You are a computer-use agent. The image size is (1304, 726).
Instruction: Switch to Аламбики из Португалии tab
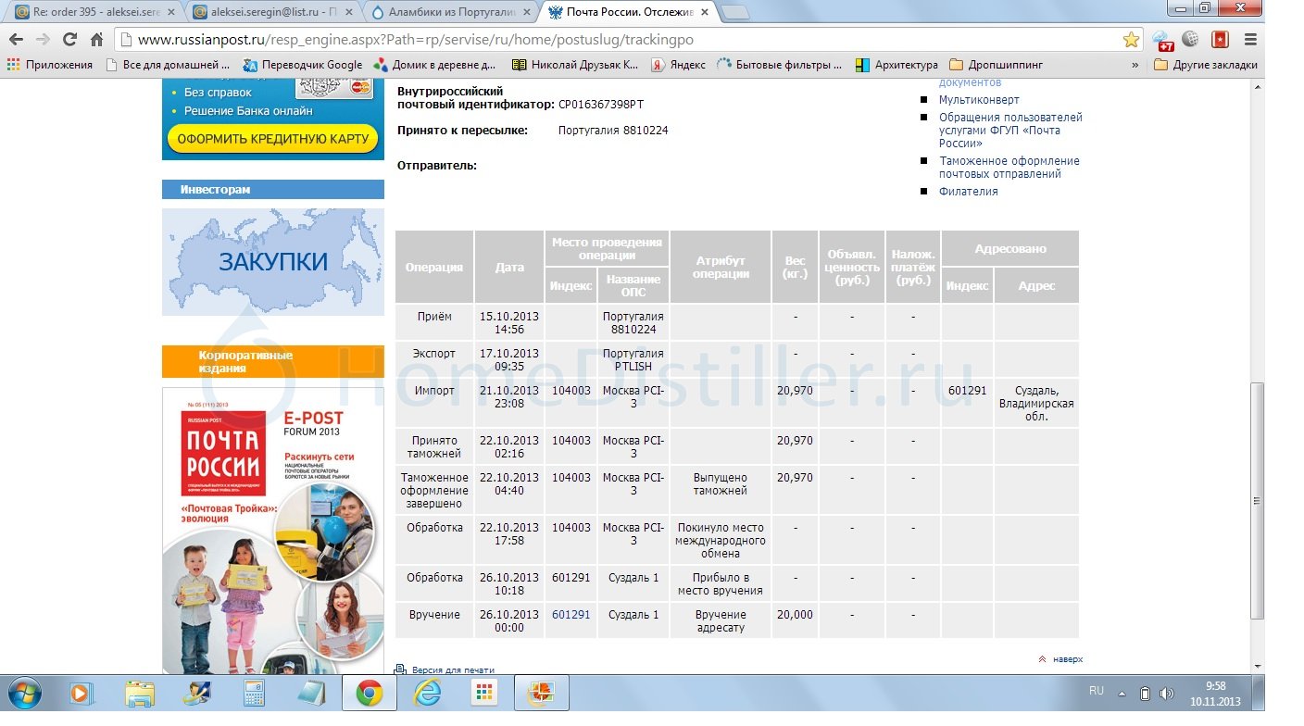coord(451,12)
